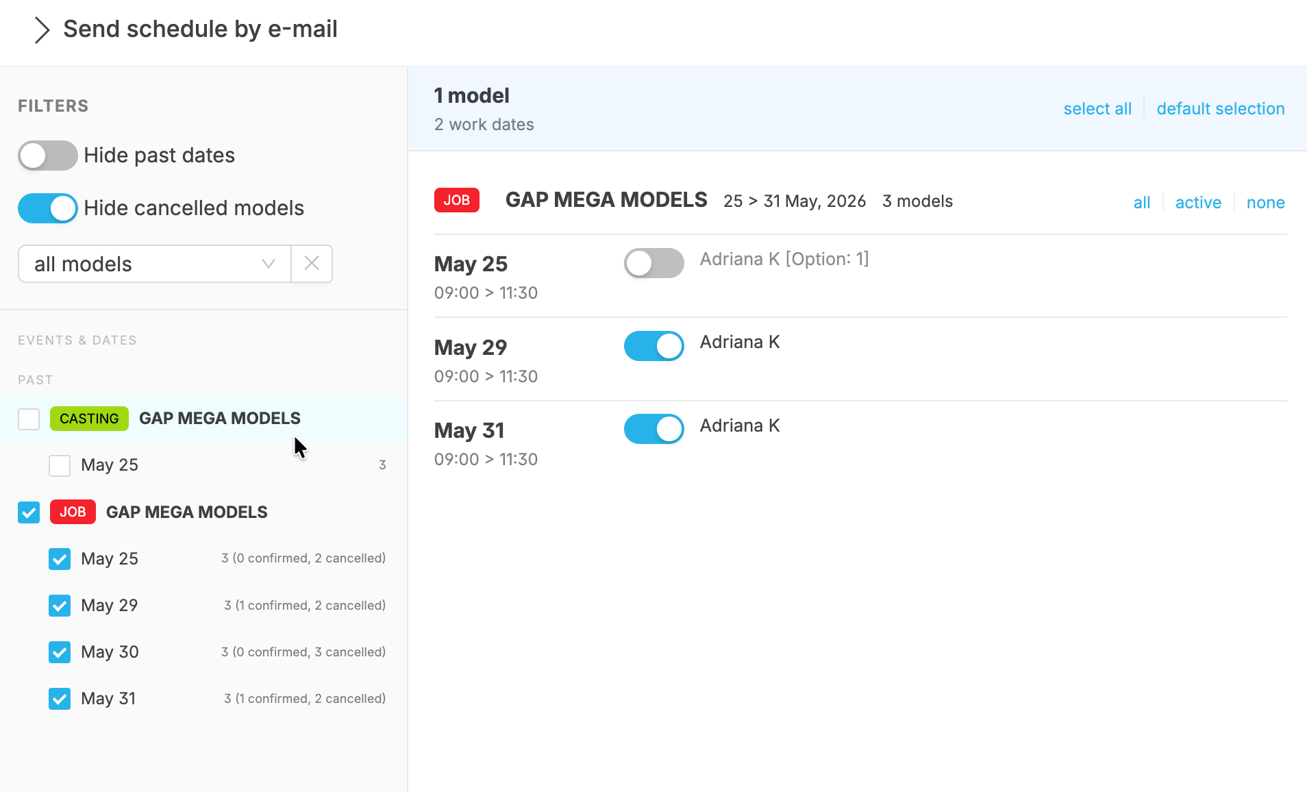The image size is (1307, 792).
Task: Enable Adriana K Option 1 on May 25
Action: coord(653,263)
